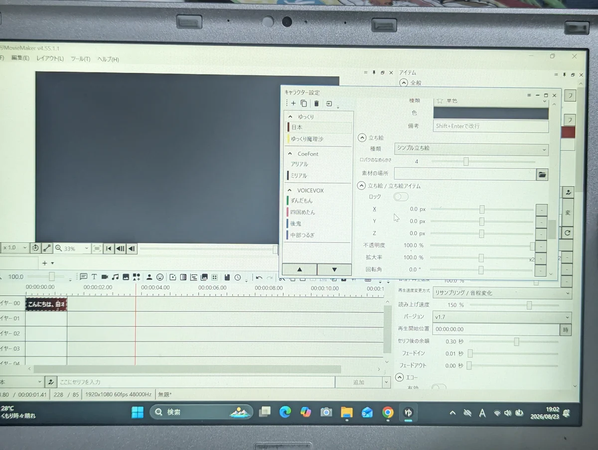Screen dimensions: 598x450
Task: Click the 時 button beside start position
Action: pos(566,330)
